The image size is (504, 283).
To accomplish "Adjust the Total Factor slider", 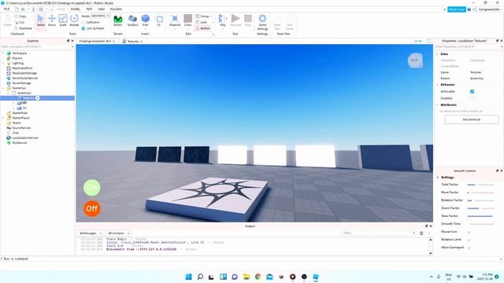I will coord(480,185).
